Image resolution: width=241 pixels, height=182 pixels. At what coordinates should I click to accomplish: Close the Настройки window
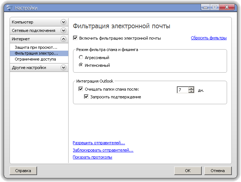tap(227, 7)
